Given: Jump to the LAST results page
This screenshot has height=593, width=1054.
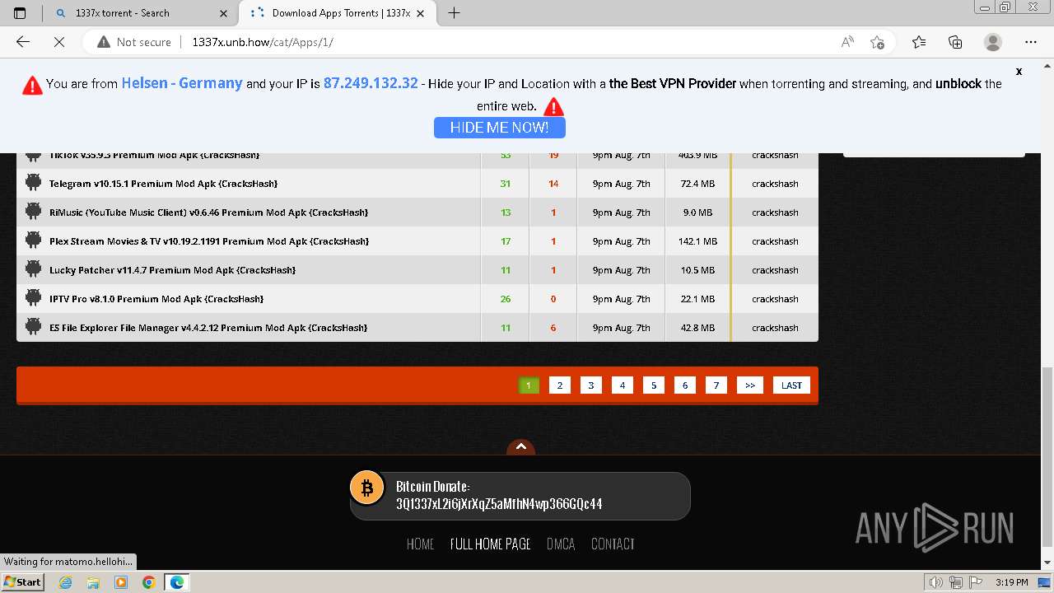Looking at the screenshot, I should 791,385.
